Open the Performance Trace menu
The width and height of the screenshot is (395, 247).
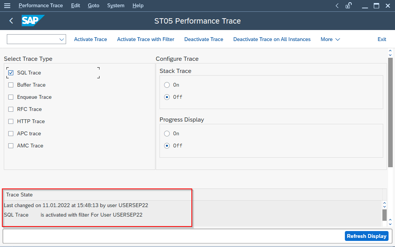coord(41,6)
